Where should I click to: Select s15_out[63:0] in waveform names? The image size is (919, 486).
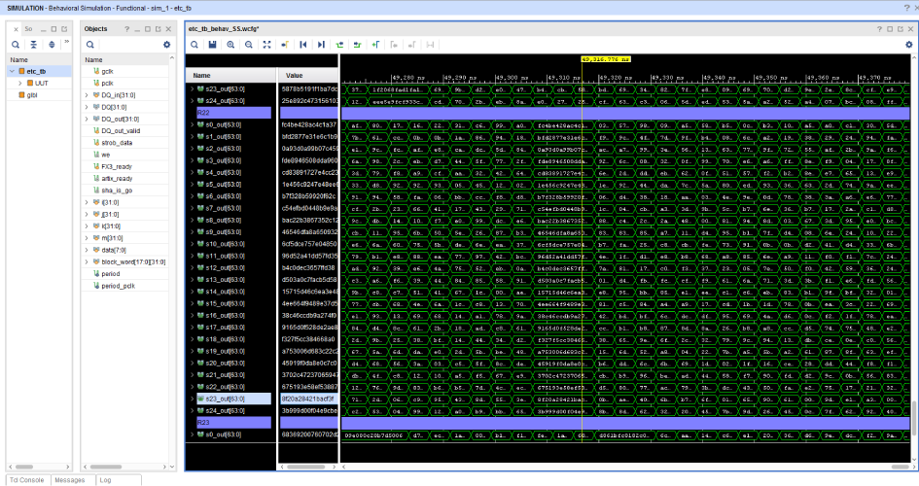coord(225,303)
